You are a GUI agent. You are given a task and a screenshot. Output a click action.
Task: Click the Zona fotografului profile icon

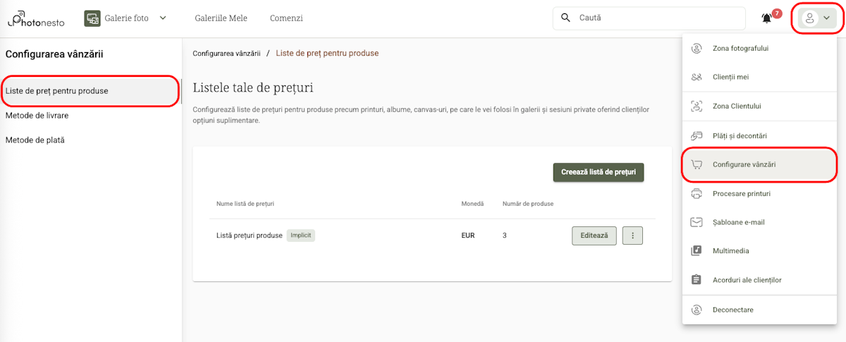pos(697,49)
